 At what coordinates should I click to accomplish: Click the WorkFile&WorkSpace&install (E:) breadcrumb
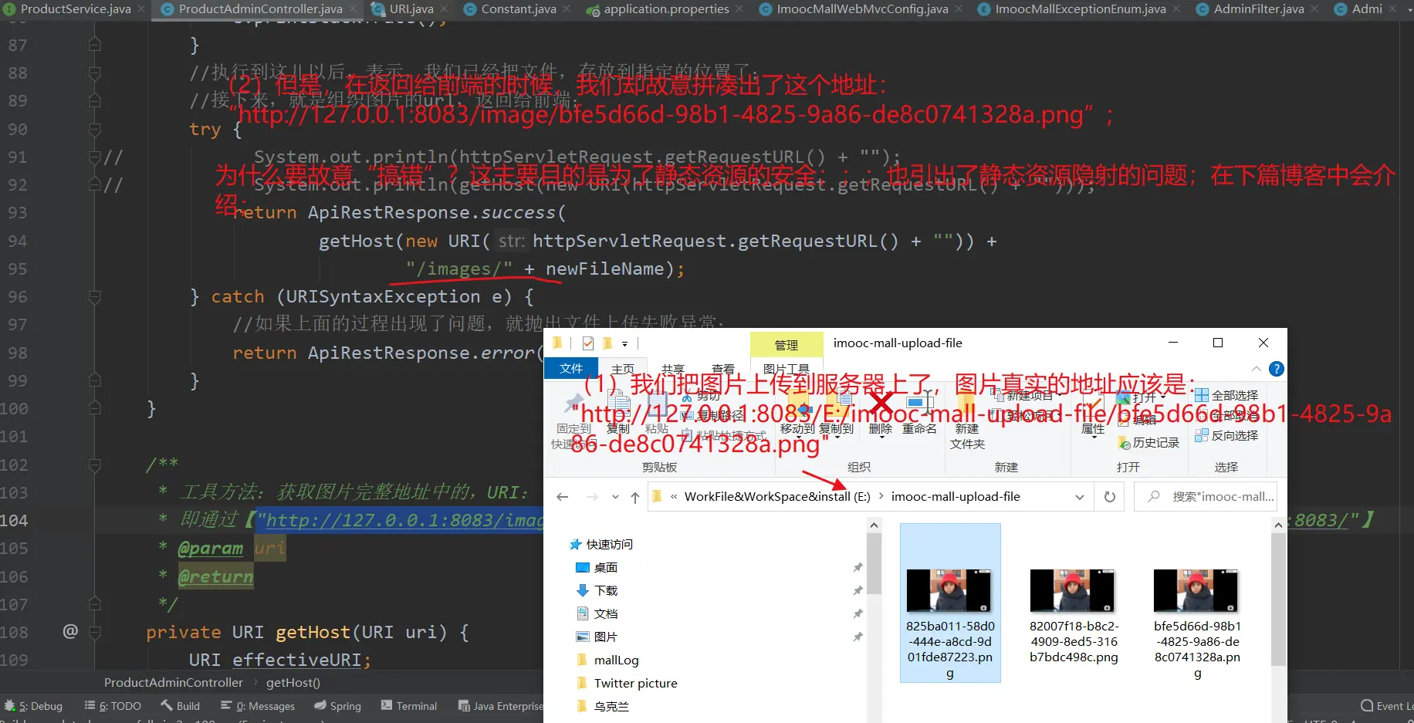pyautogui.click(x=777, y=497)
